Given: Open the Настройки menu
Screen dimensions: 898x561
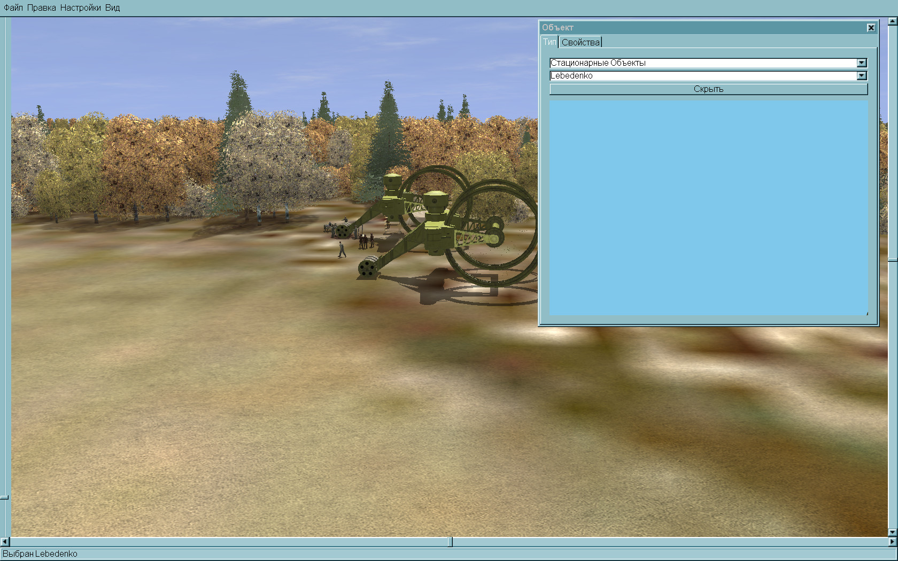Looking at the screenshot, I should click(80, 7).
